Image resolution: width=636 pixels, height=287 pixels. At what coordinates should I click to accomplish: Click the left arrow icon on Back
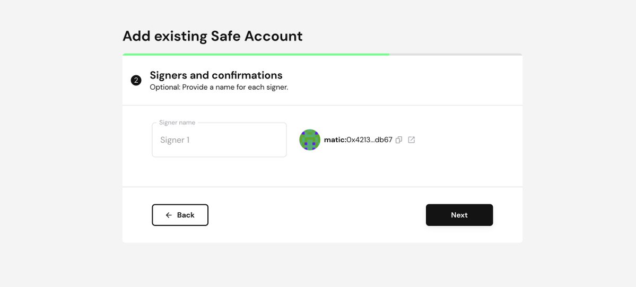(x=169, y=215)
